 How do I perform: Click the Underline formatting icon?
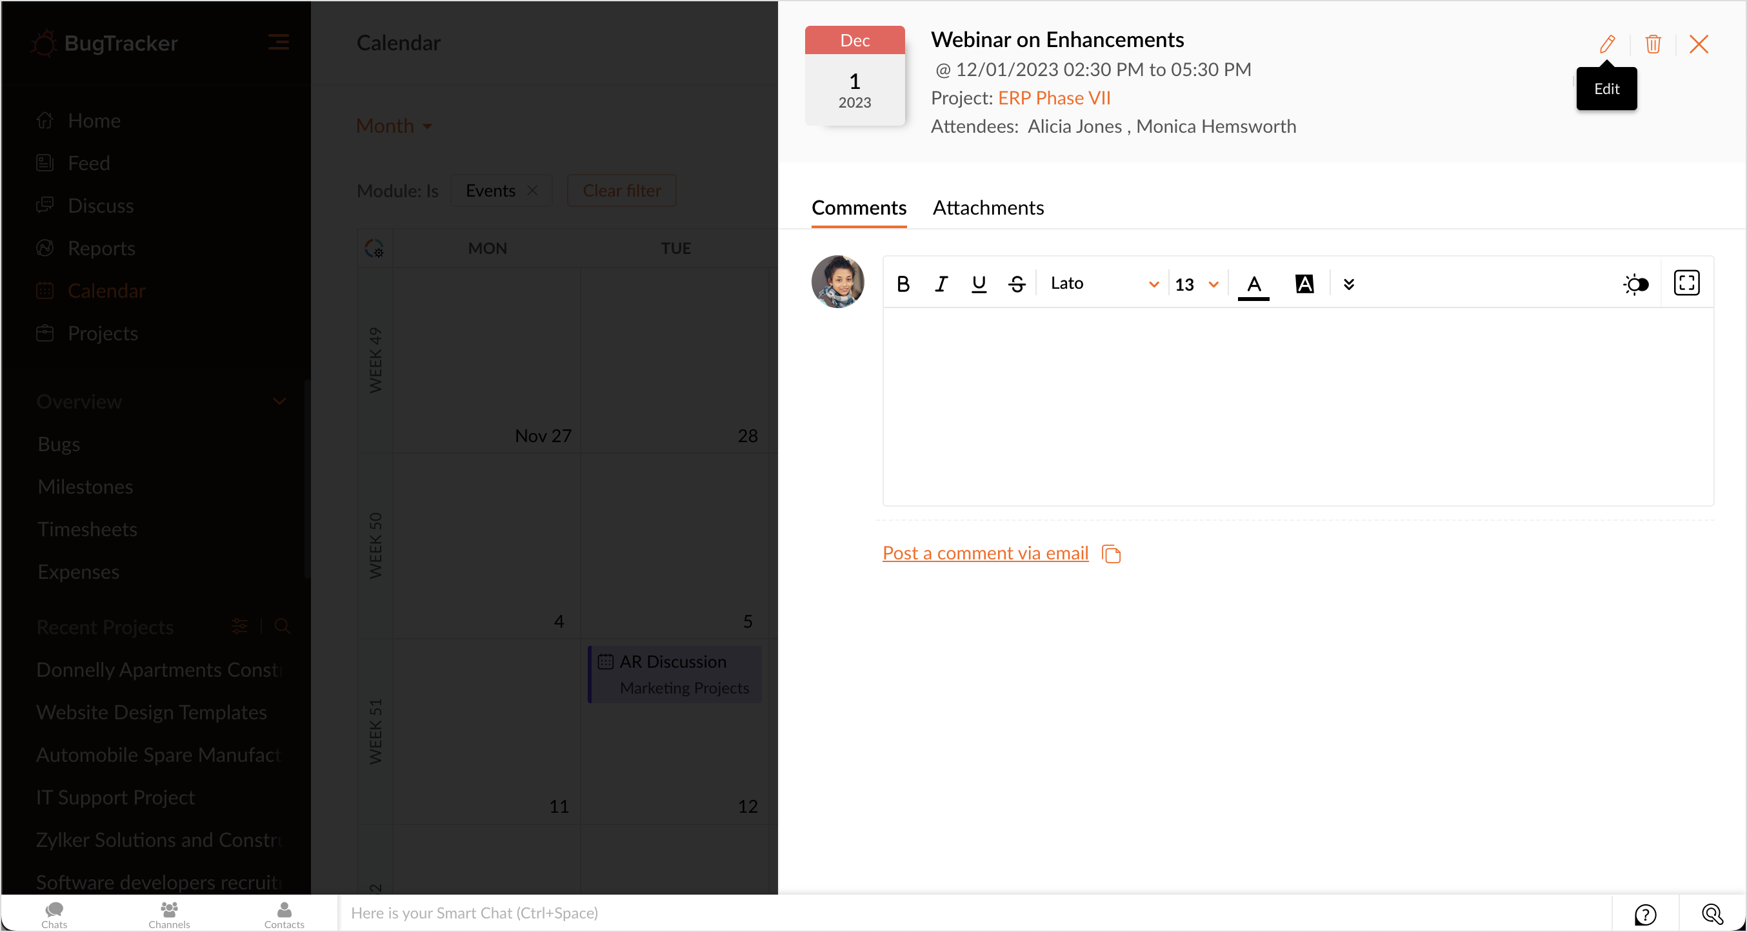coord(978,284)
